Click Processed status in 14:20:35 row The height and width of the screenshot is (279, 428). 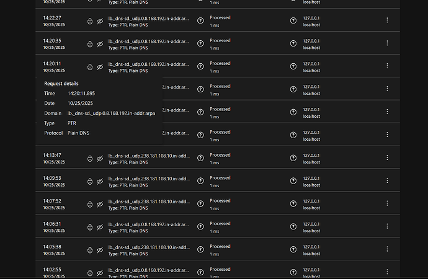(220, 40)
